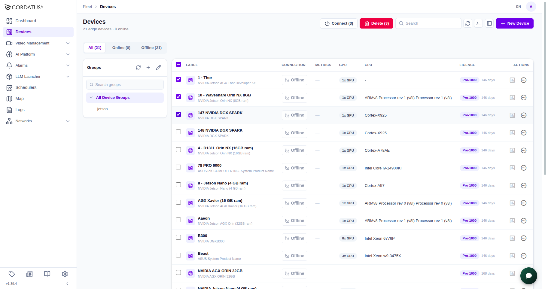Open actions menu for 1 - Thor
This screenshot has height=289, width=548.
point(524,80)
